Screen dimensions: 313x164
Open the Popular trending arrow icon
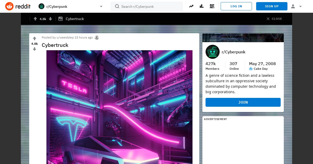click(191, 6)
